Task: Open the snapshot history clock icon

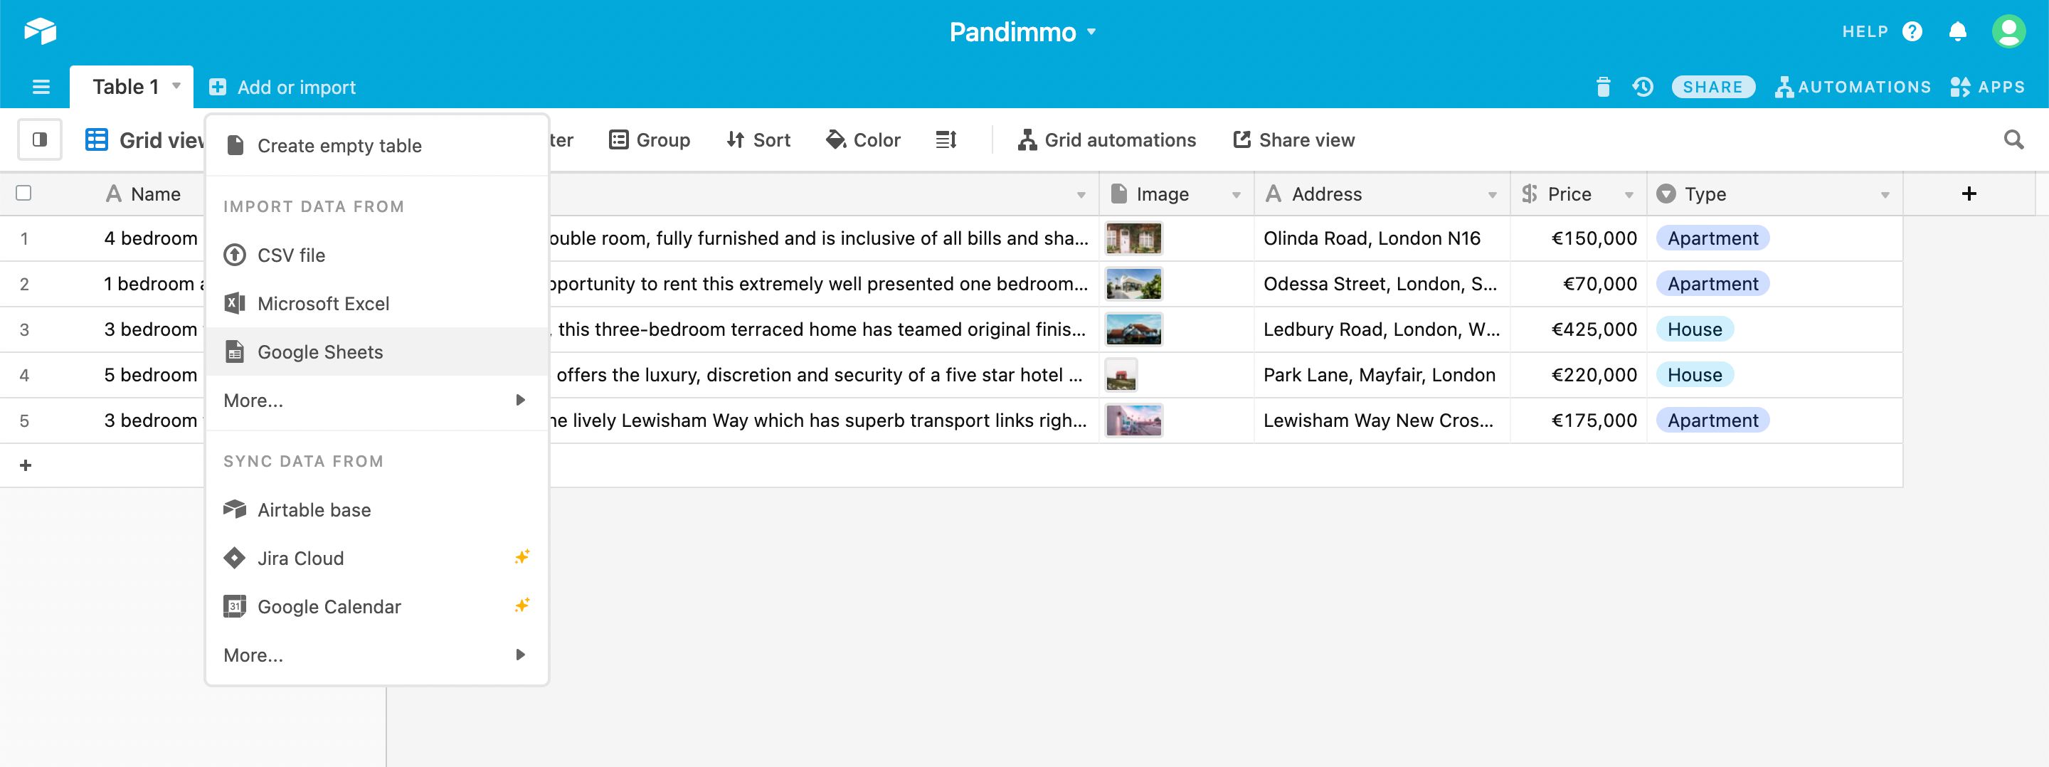Action: (x=1643, y=87)
